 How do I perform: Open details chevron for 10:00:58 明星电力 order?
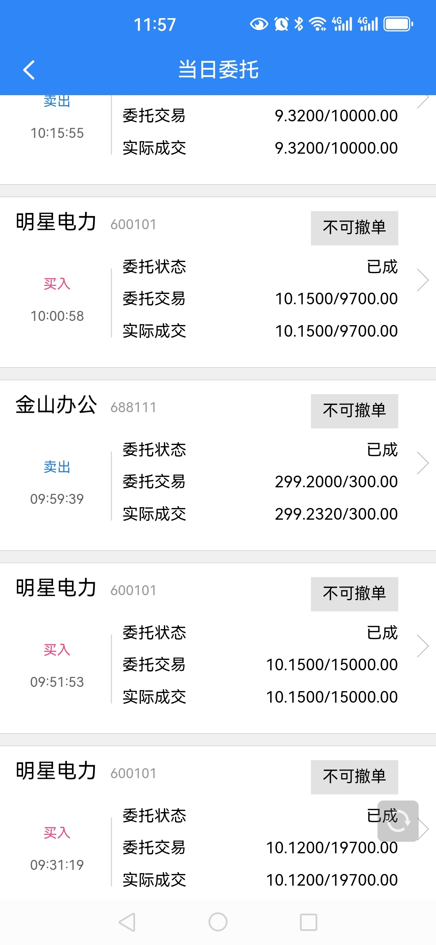tap(423, 280)
